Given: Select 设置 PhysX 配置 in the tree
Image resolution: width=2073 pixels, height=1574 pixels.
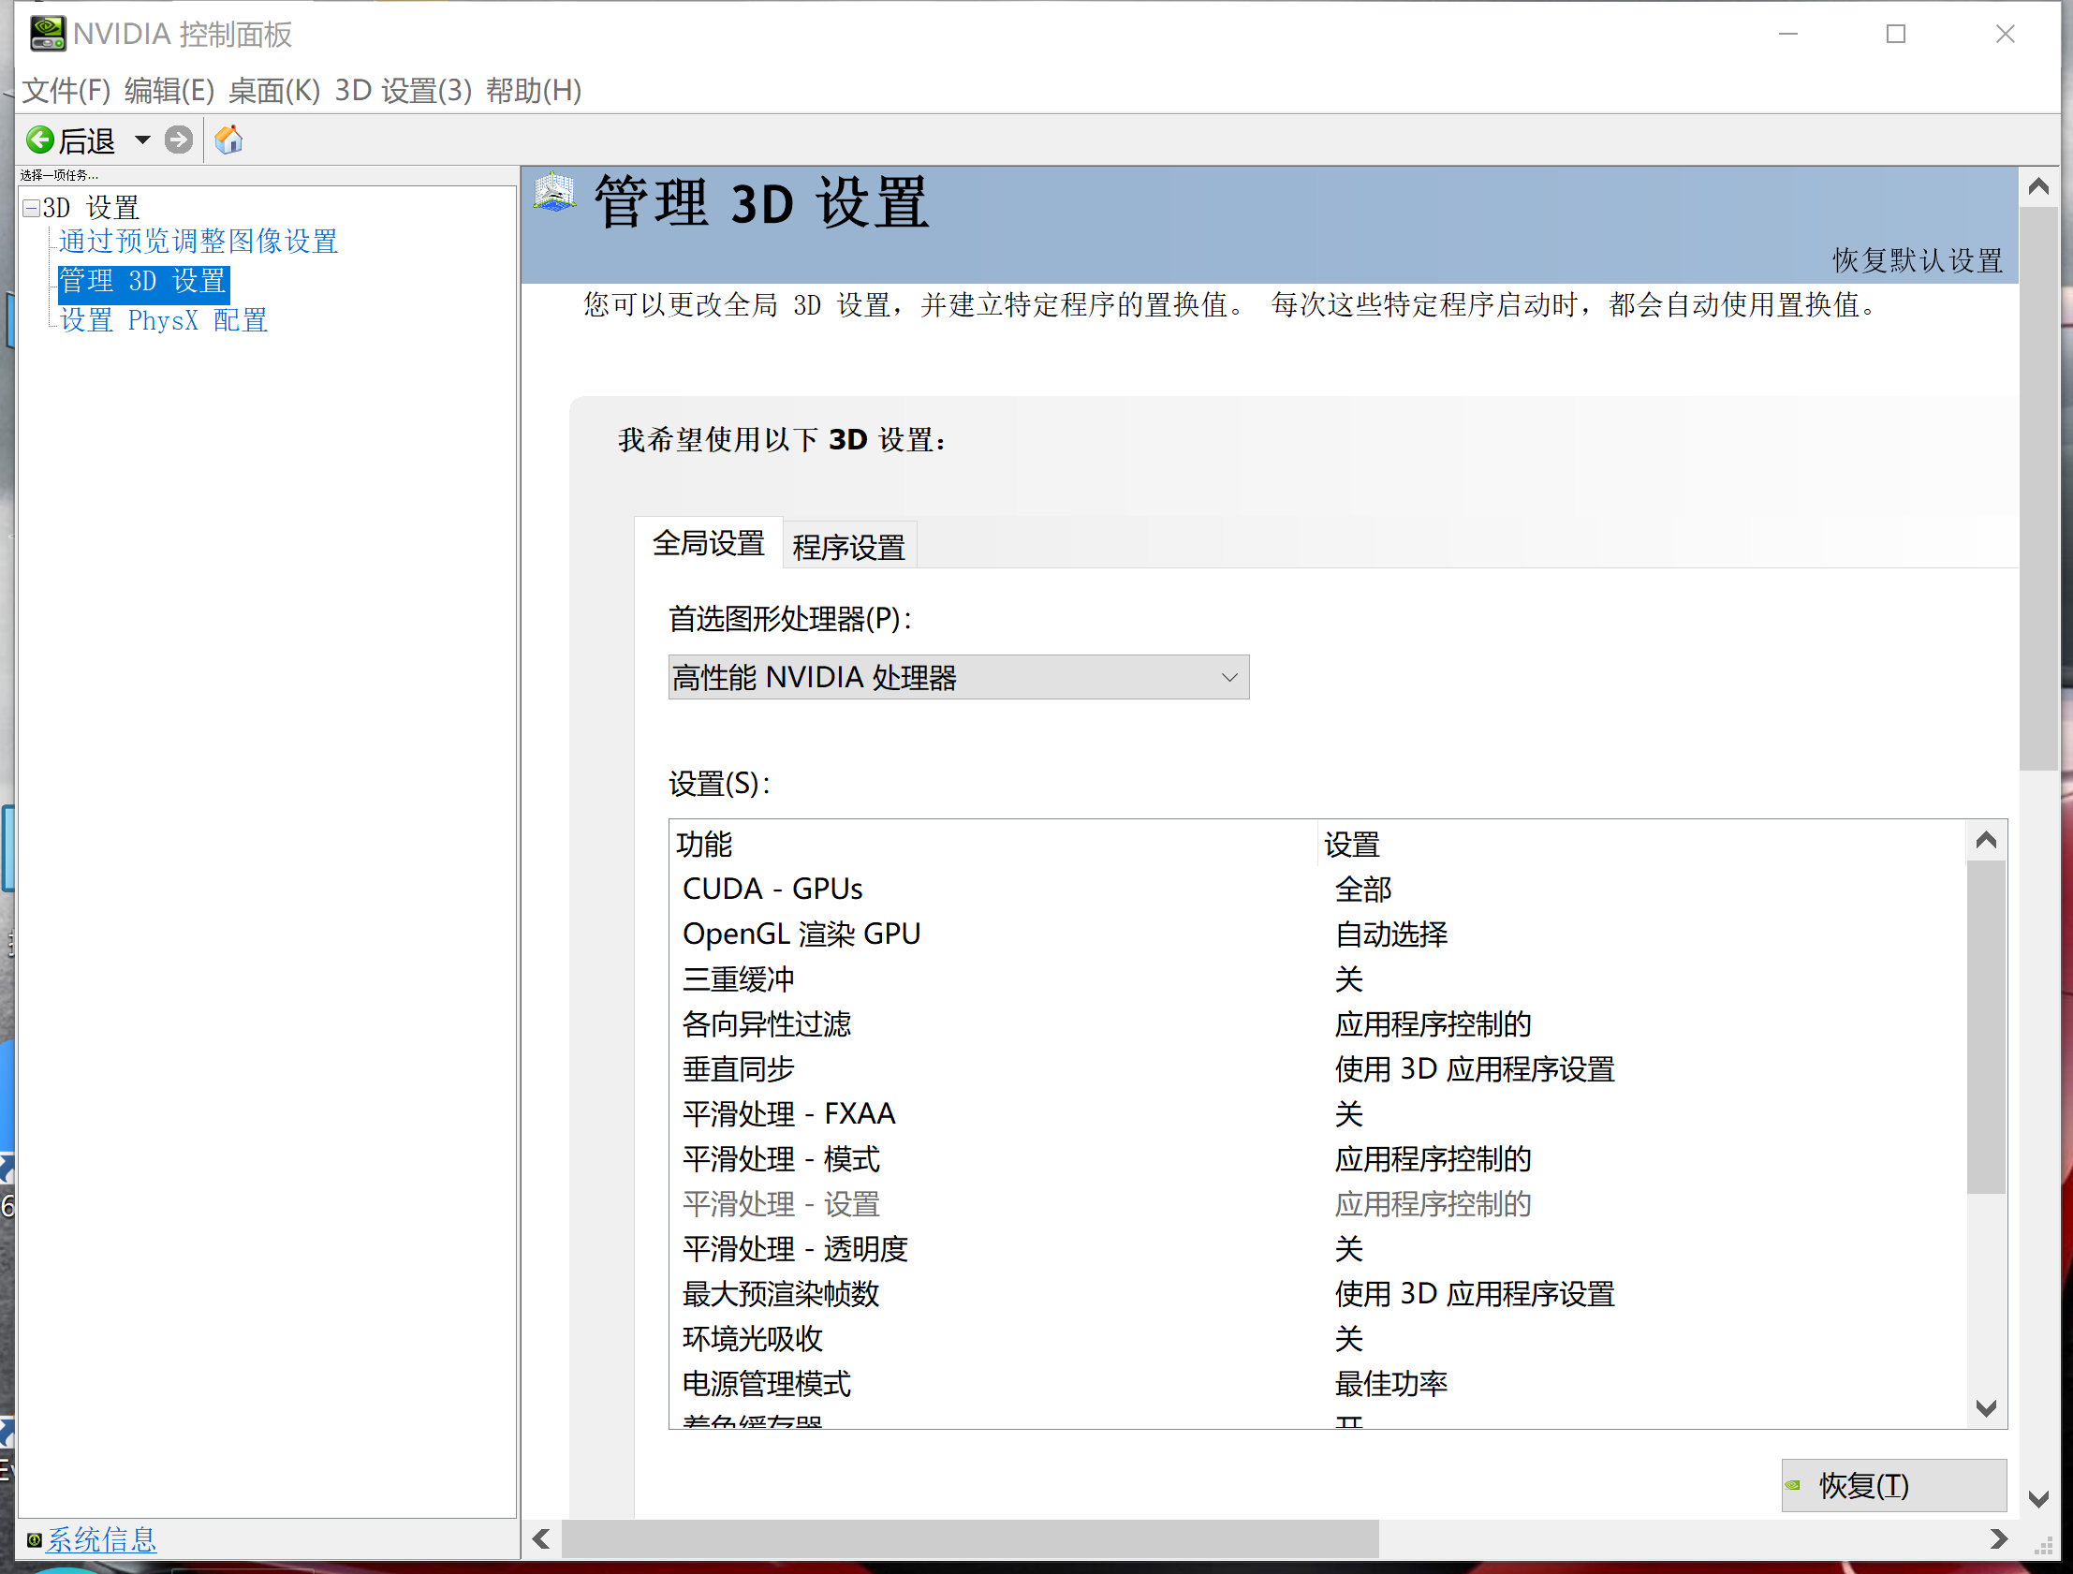Looking at the screenshot, I should [x=164, y=320].
